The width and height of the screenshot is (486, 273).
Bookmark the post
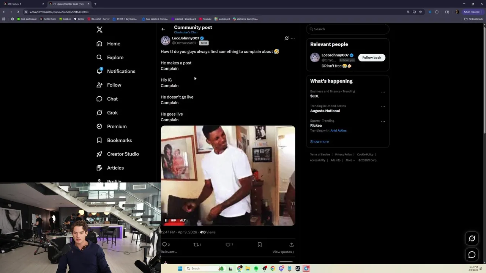260,245
